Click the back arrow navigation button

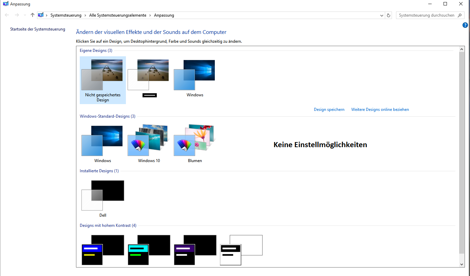7,15
